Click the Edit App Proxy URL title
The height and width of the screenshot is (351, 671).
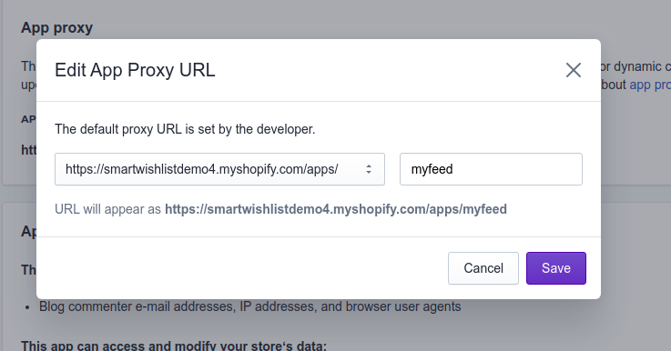[135, 70]
